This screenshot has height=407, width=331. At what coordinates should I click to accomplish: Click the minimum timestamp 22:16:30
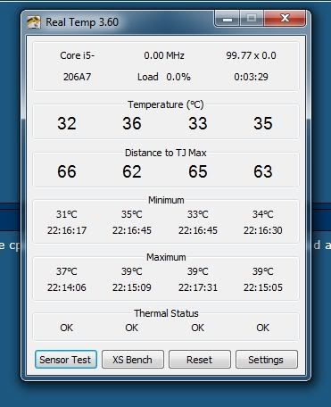pyautogui.click(x=263, y=230)
